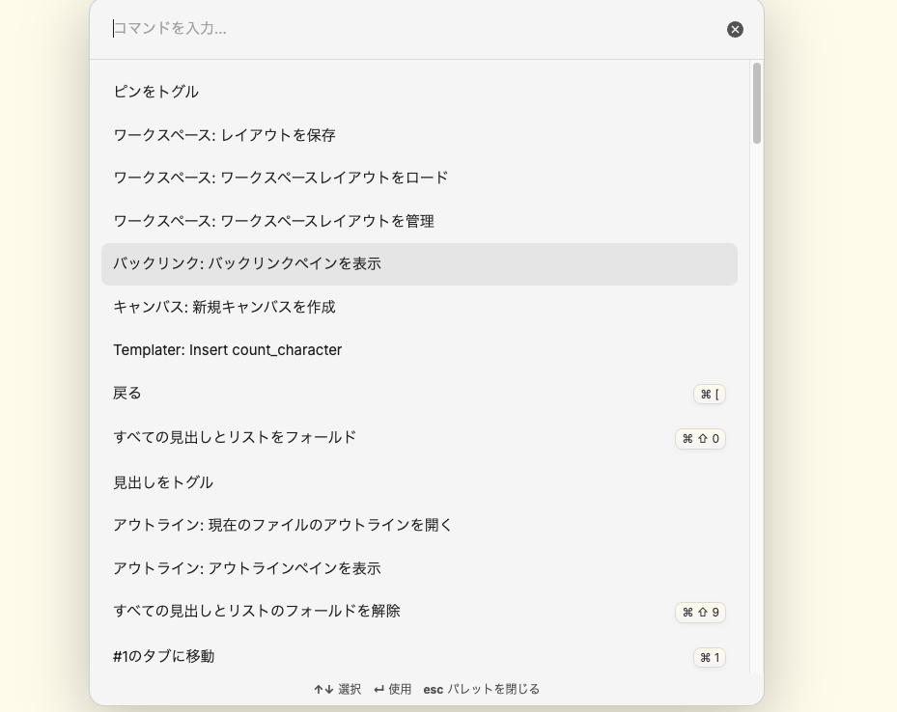Image resolution: width=897 pixels, height=712 pixels.
Task: Select キャンバス: 新規キャンバスを作成
Action: (x=419, y=307)
